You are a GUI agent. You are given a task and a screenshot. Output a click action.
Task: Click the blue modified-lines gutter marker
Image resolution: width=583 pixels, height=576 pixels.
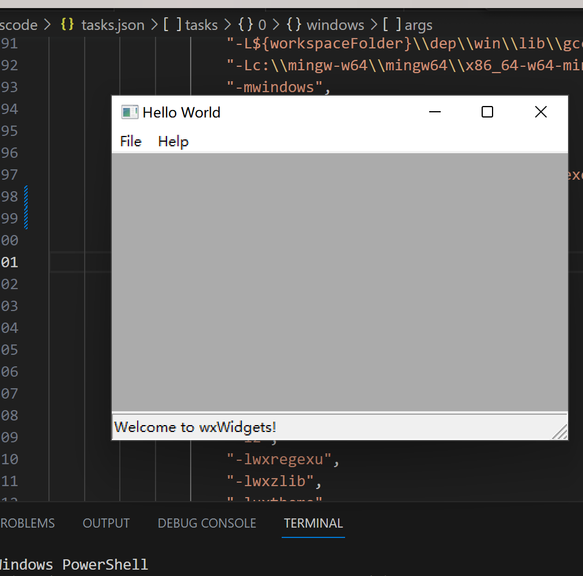pyautogui.click(x=26, y=207)
